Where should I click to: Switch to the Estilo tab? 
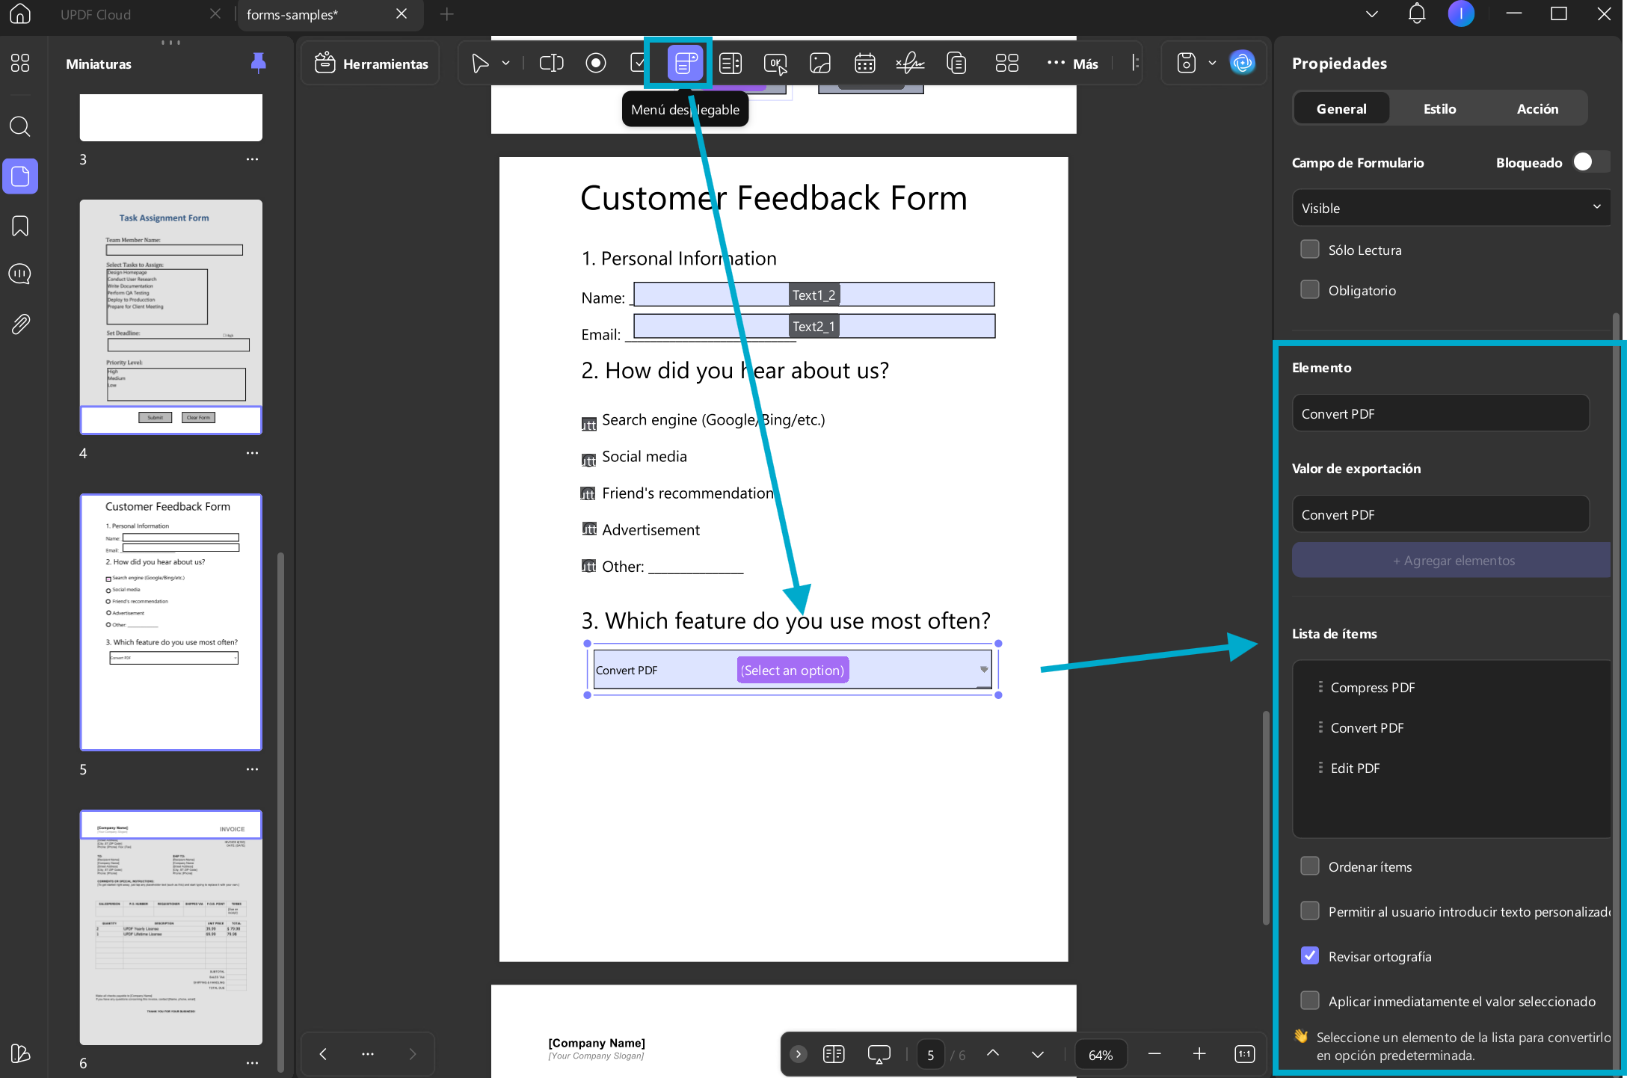coord(1439,108)
